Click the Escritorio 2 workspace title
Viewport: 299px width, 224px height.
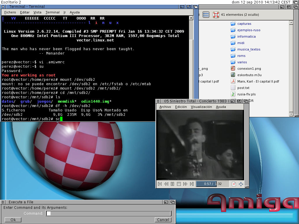click(x=11, y=2)
